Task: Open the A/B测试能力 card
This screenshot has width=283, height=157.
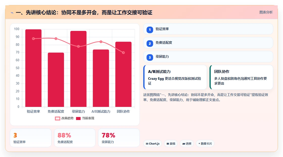Action: pos(175,77)
